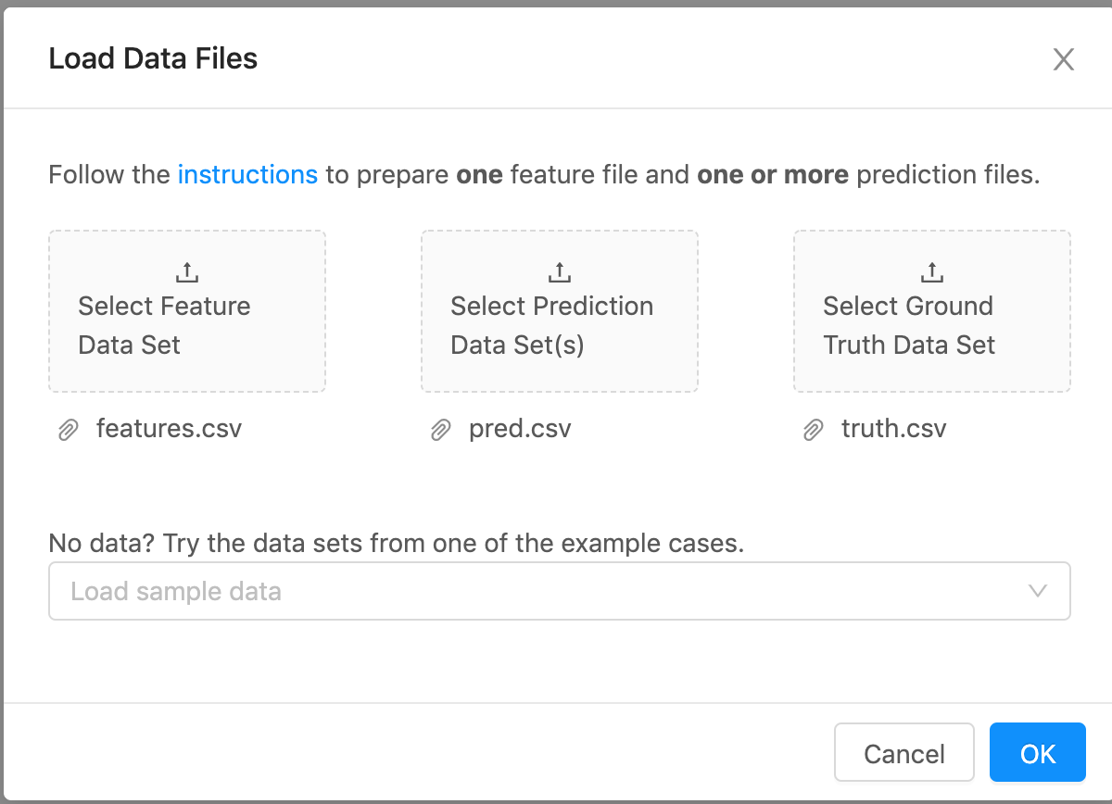
Task: Click the upload icon for Feature Data Set
Action: (187, 272)
